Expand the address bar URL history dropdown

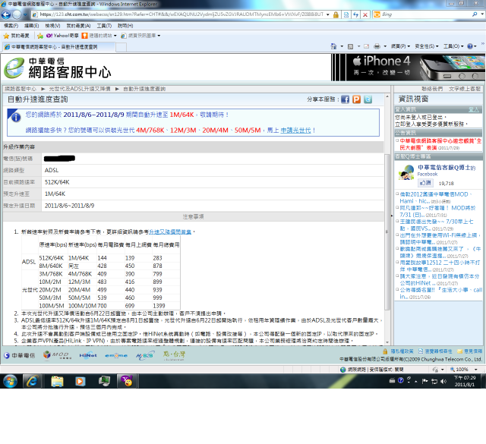click(328, 14)
